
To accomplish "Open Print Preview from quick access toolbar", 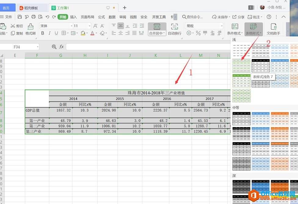I will [40, 17].
